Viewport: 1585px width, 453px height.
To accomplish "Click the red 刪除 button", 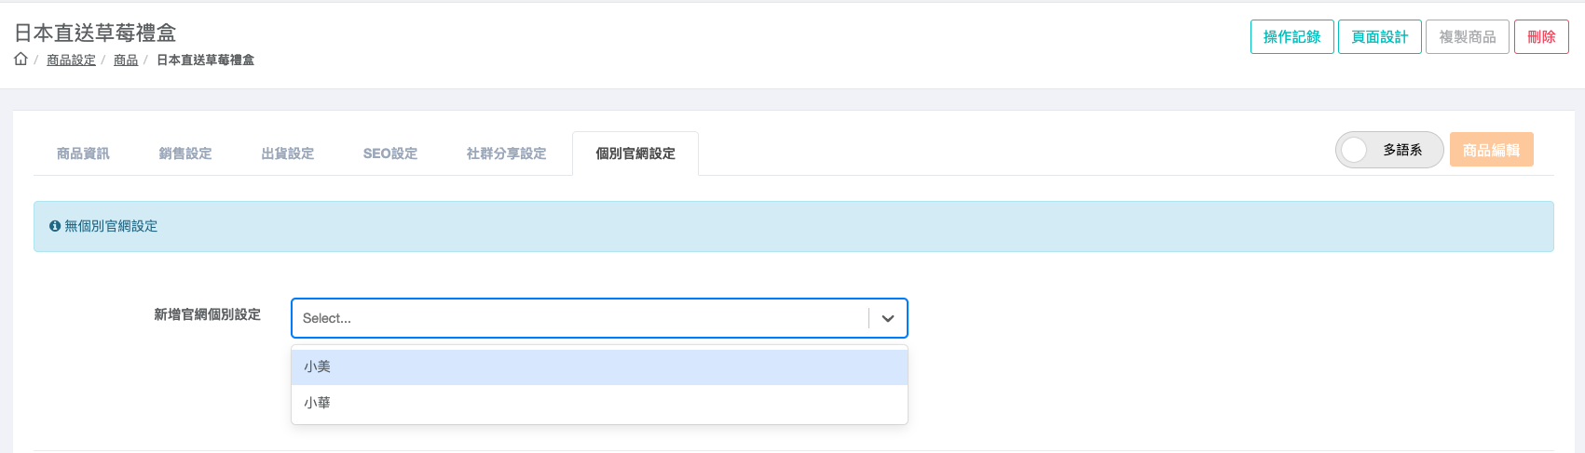I will [x=1541, y=37].
